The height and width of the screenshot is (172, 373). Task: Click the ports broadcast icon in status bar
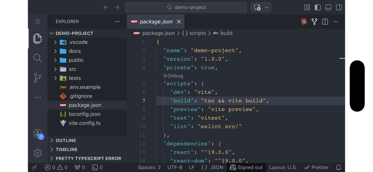click(80, 168)
